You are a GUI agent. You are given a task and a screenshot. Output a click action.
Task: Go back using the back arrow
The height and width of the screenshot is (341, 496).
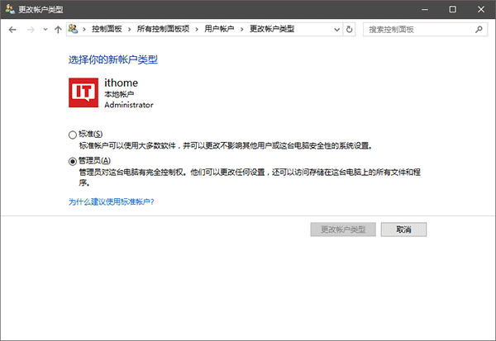[12, 30]
